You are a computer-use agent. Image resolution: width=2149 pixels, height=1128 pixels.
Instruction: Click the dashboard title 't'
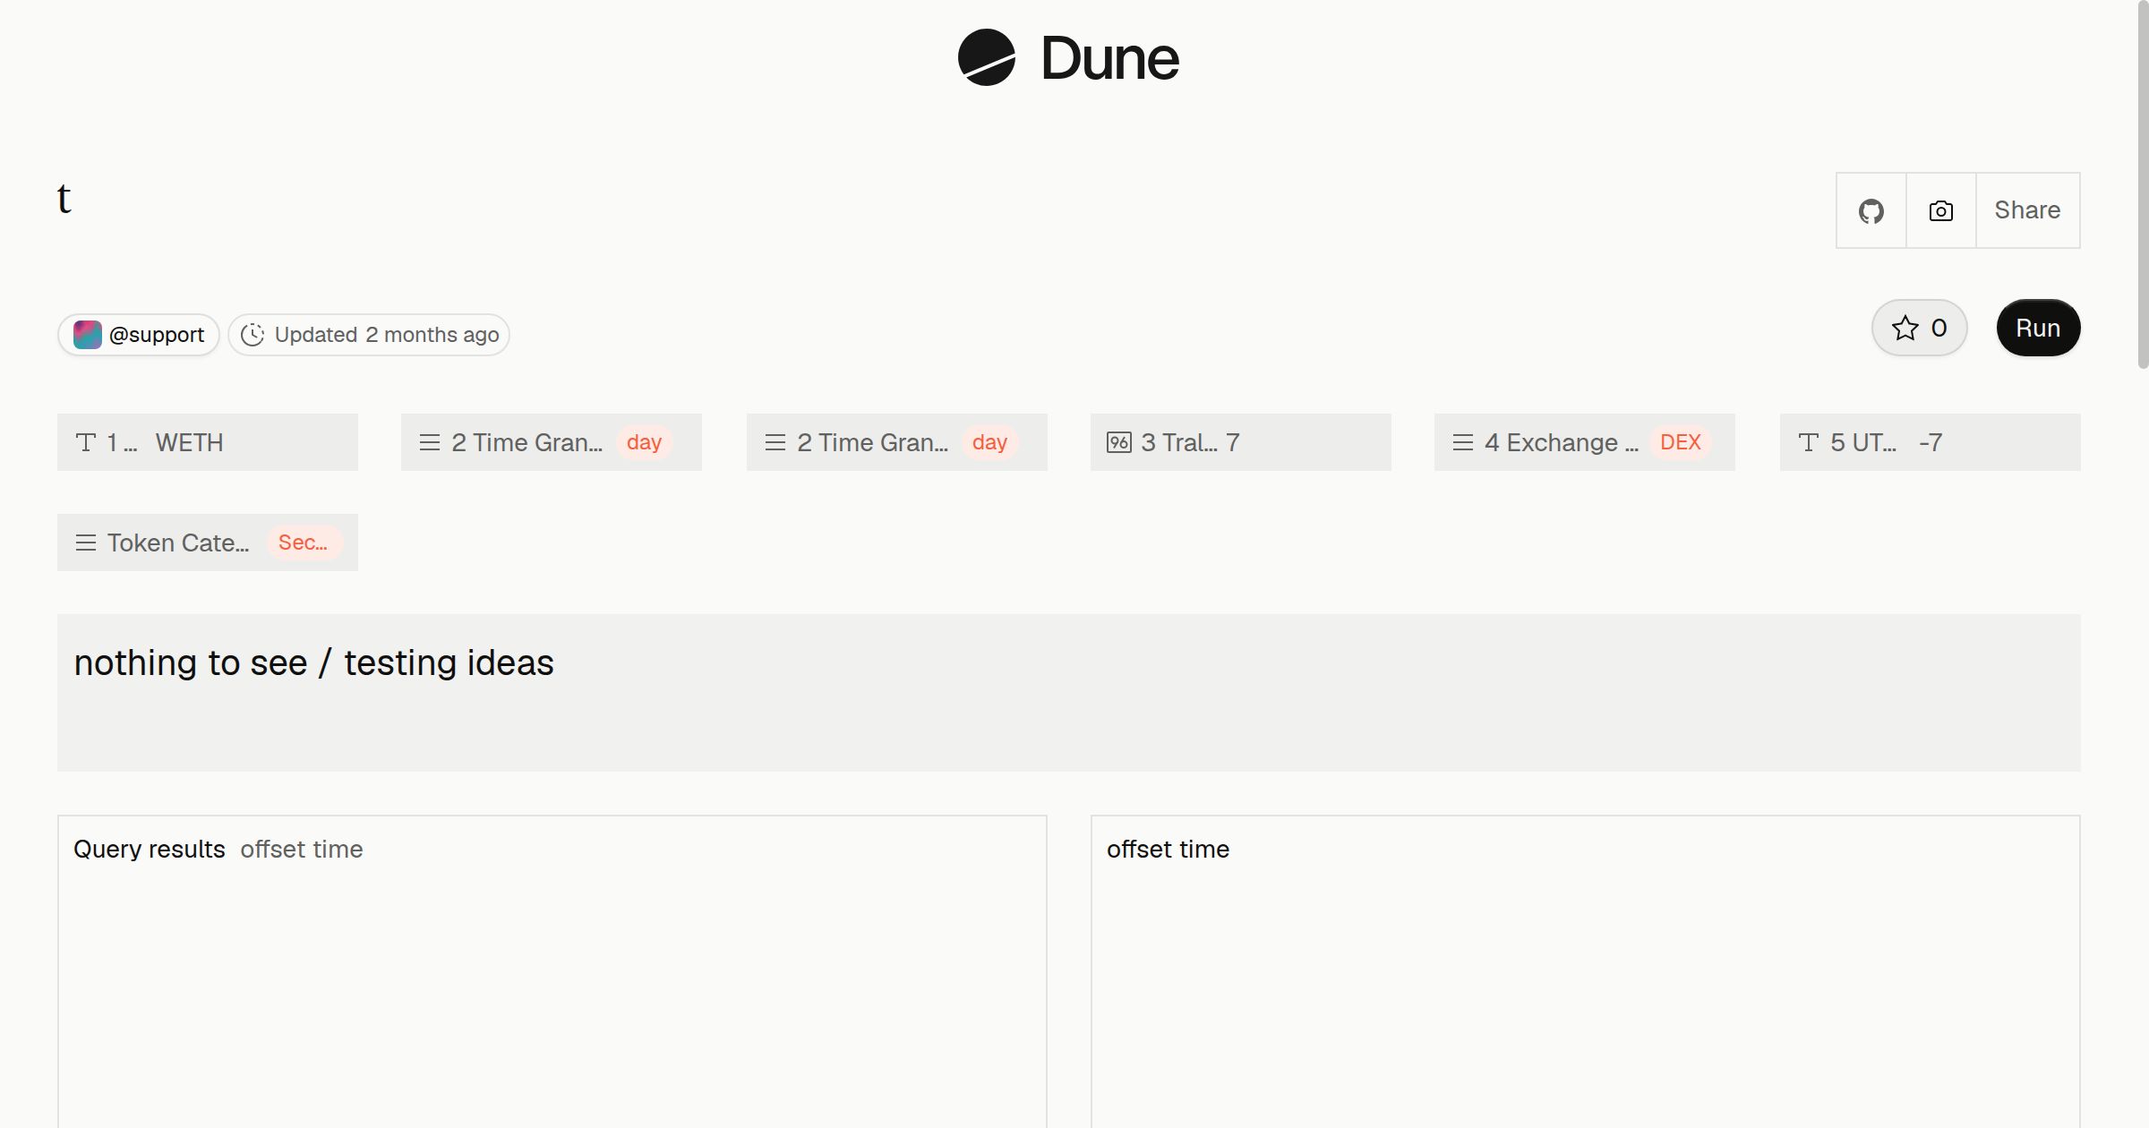[x=64, y=198]
